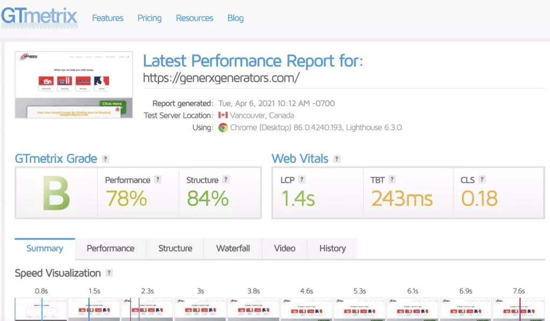Image resolution: width=550 pixels, height=321 pixels.
Task: Click help icon next to Web Vitals
Action: point(337,159)
